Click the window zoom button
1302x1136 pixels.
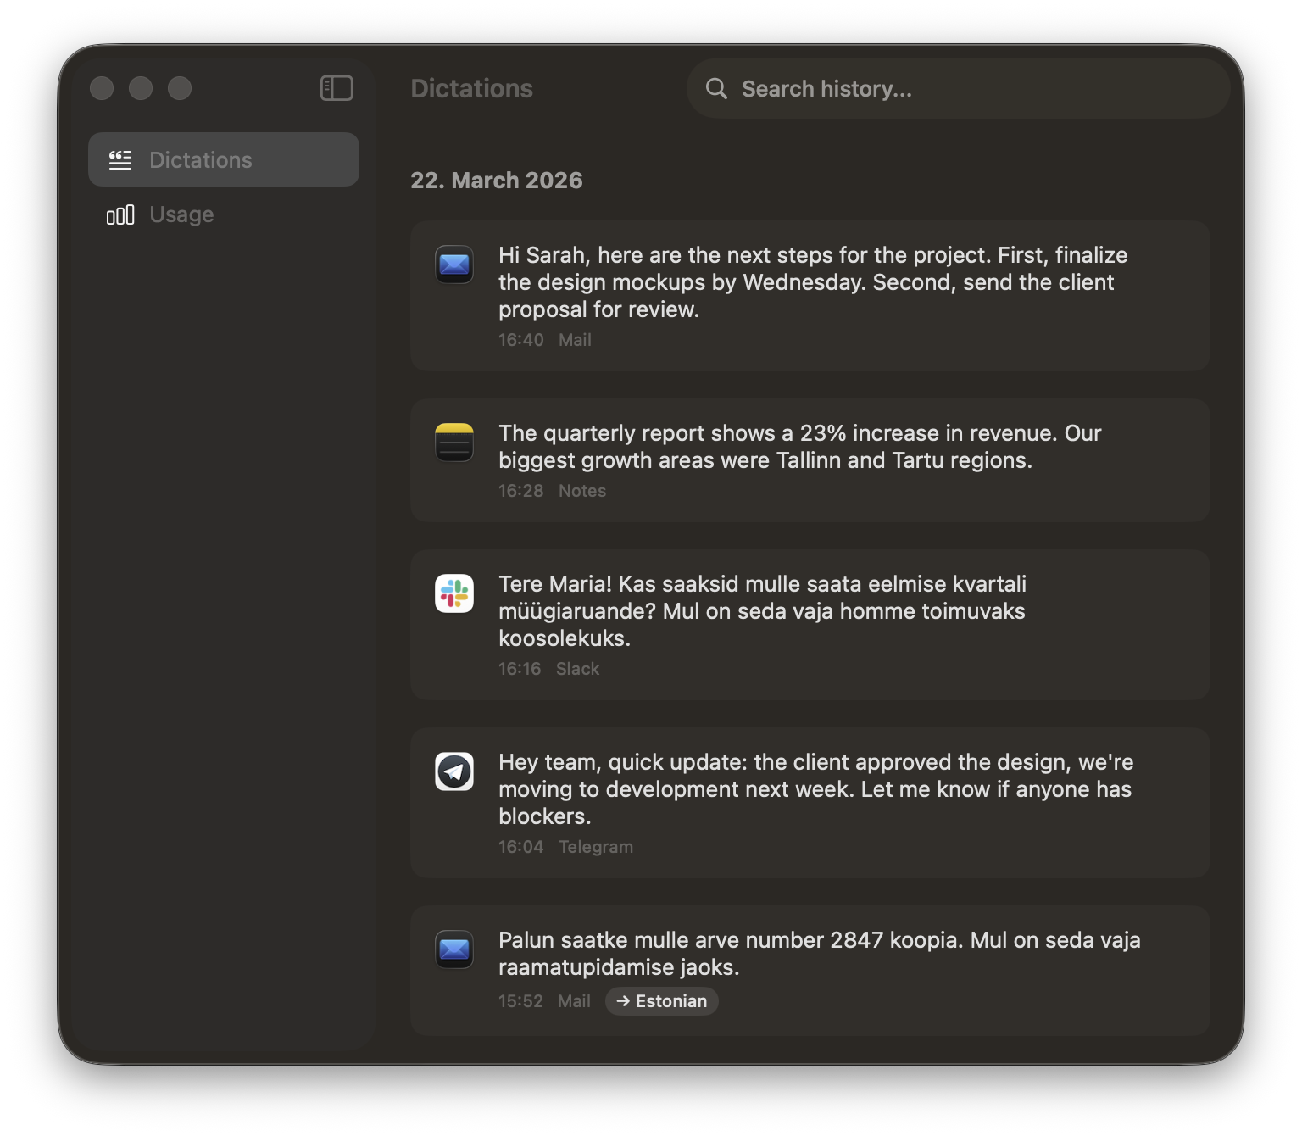point(180,88)
